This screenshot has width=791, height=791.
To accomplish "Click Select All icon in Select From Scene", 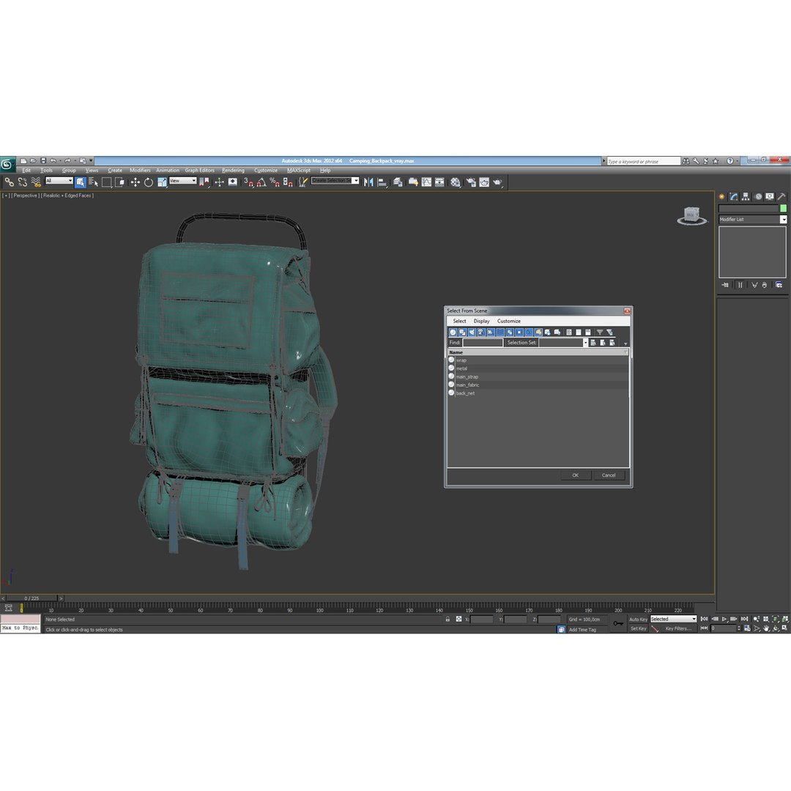I will pyautogui.click(x=569, y=332).
